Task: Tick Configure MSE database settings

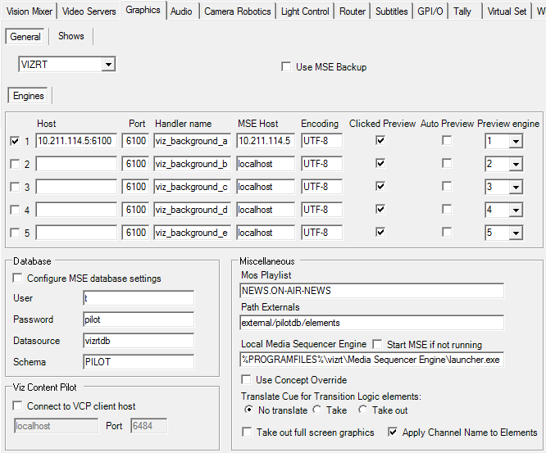Action: [19, 279]
